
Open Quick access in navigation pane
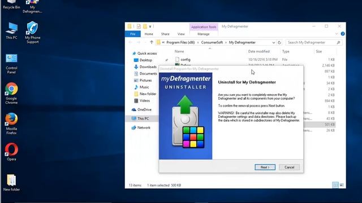145,53
